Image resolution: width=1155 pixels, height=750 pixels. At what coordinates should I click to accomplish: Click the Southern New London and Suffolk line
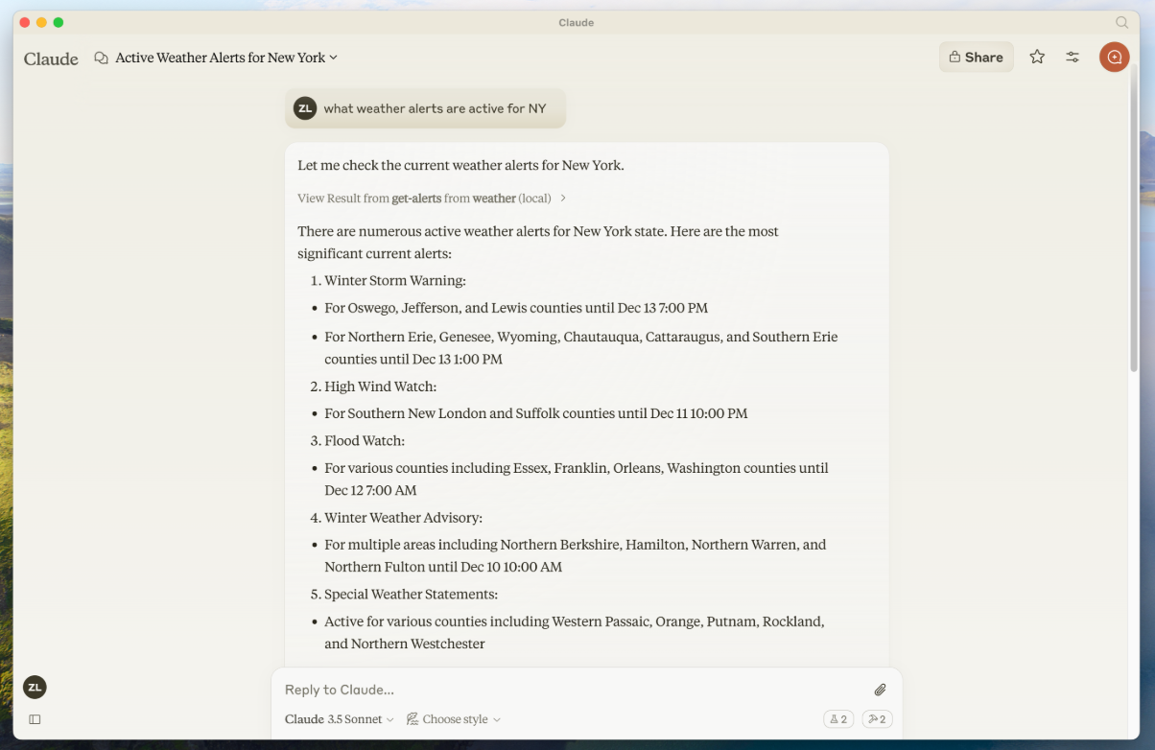(x=535, y=413)
